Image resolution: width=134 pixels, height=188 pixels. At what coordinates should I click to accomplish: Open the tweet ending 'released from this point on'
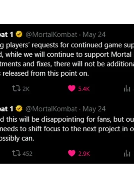point(67,59)
